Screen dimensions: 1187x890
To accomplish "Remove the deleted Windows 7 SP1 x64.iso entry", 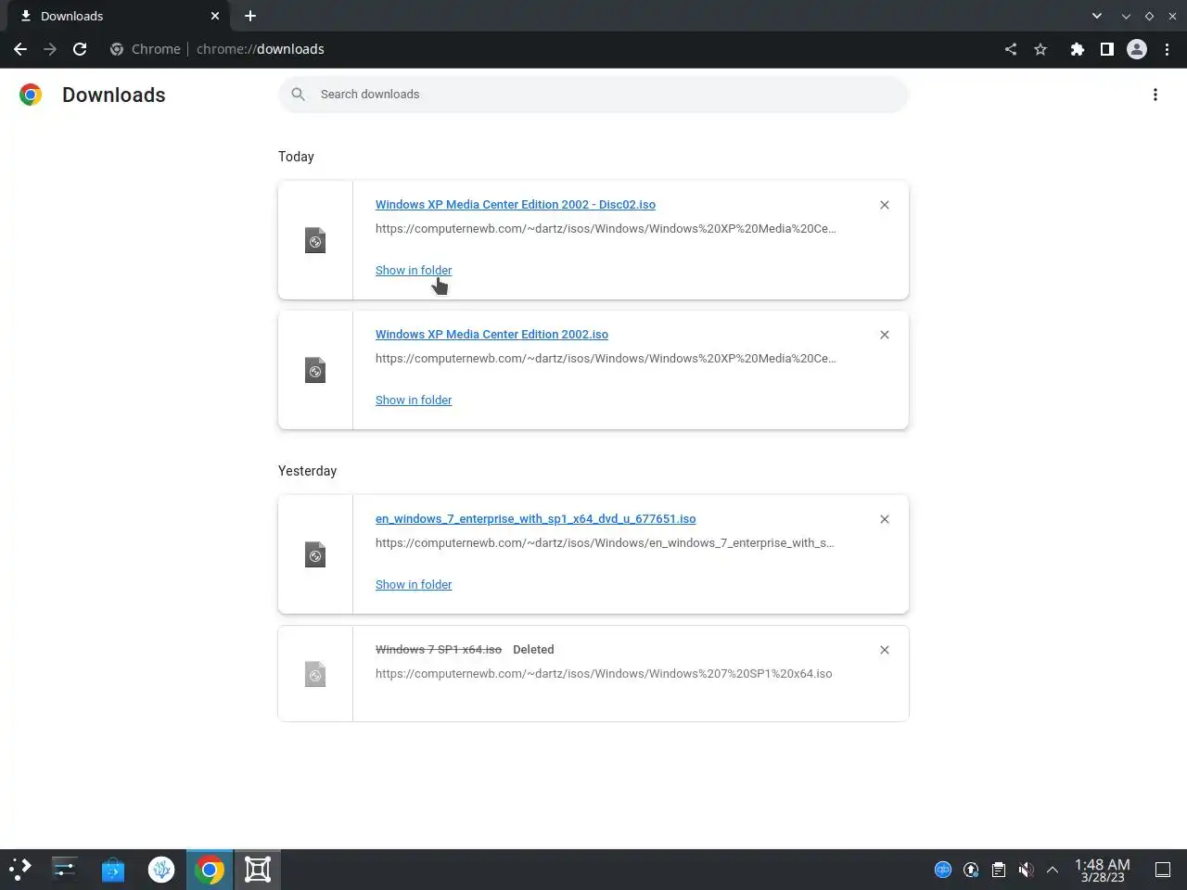I will pos(885,650).
